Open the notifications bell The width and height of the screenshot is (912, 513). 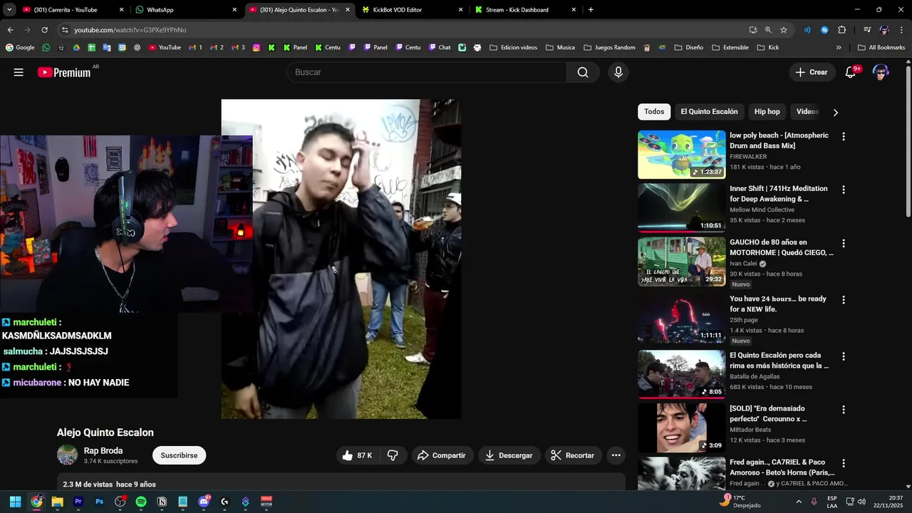850,72
